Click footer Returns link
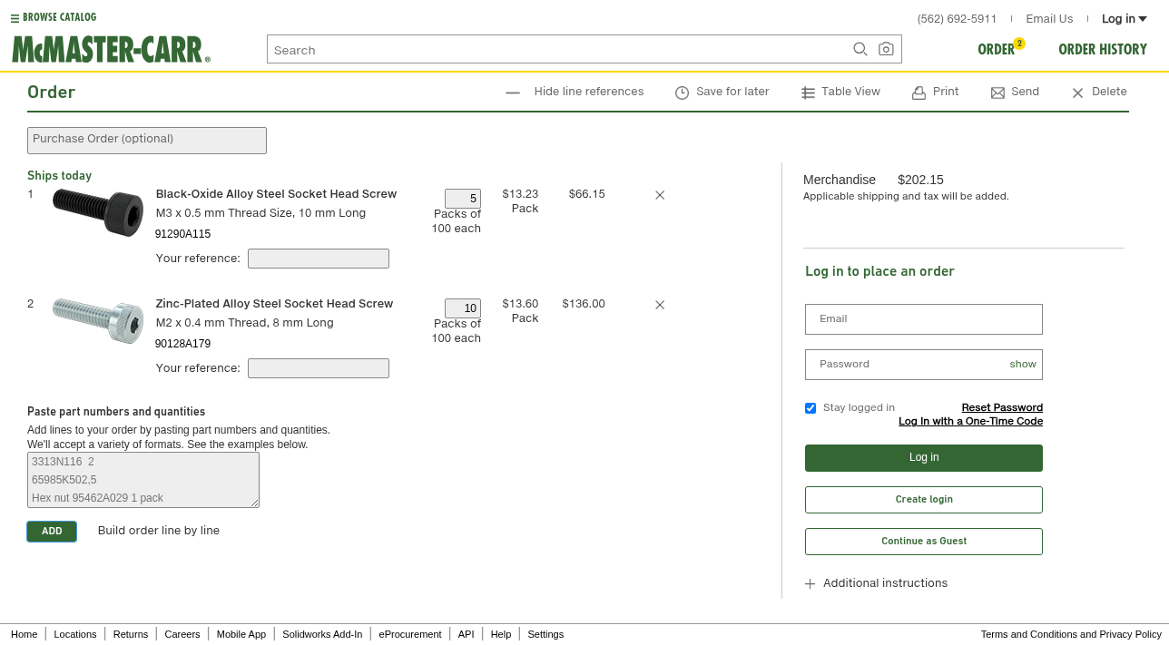This screenshot has height=645, width=1169. tap(131, 634)
